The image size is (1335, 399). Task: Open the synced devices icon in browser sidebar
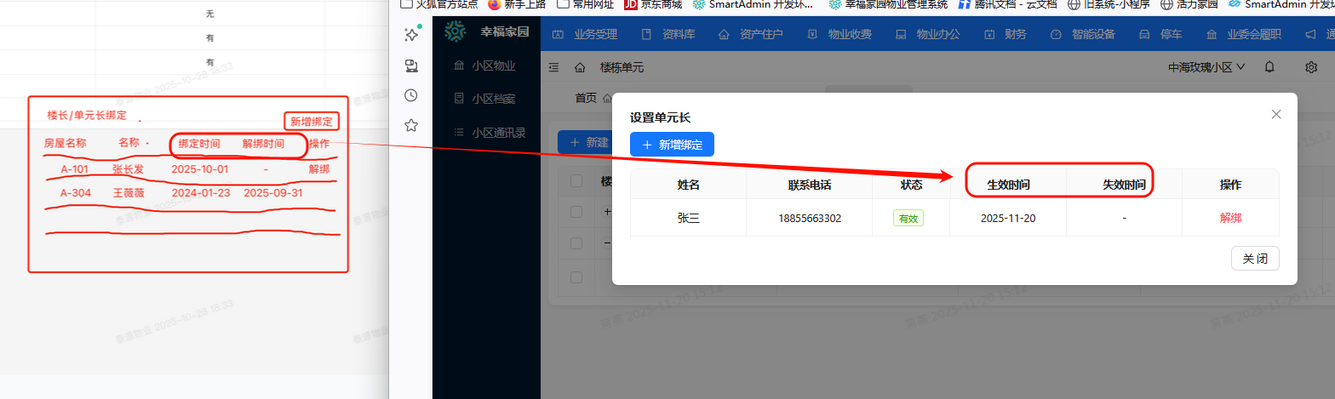pos(411,66)
